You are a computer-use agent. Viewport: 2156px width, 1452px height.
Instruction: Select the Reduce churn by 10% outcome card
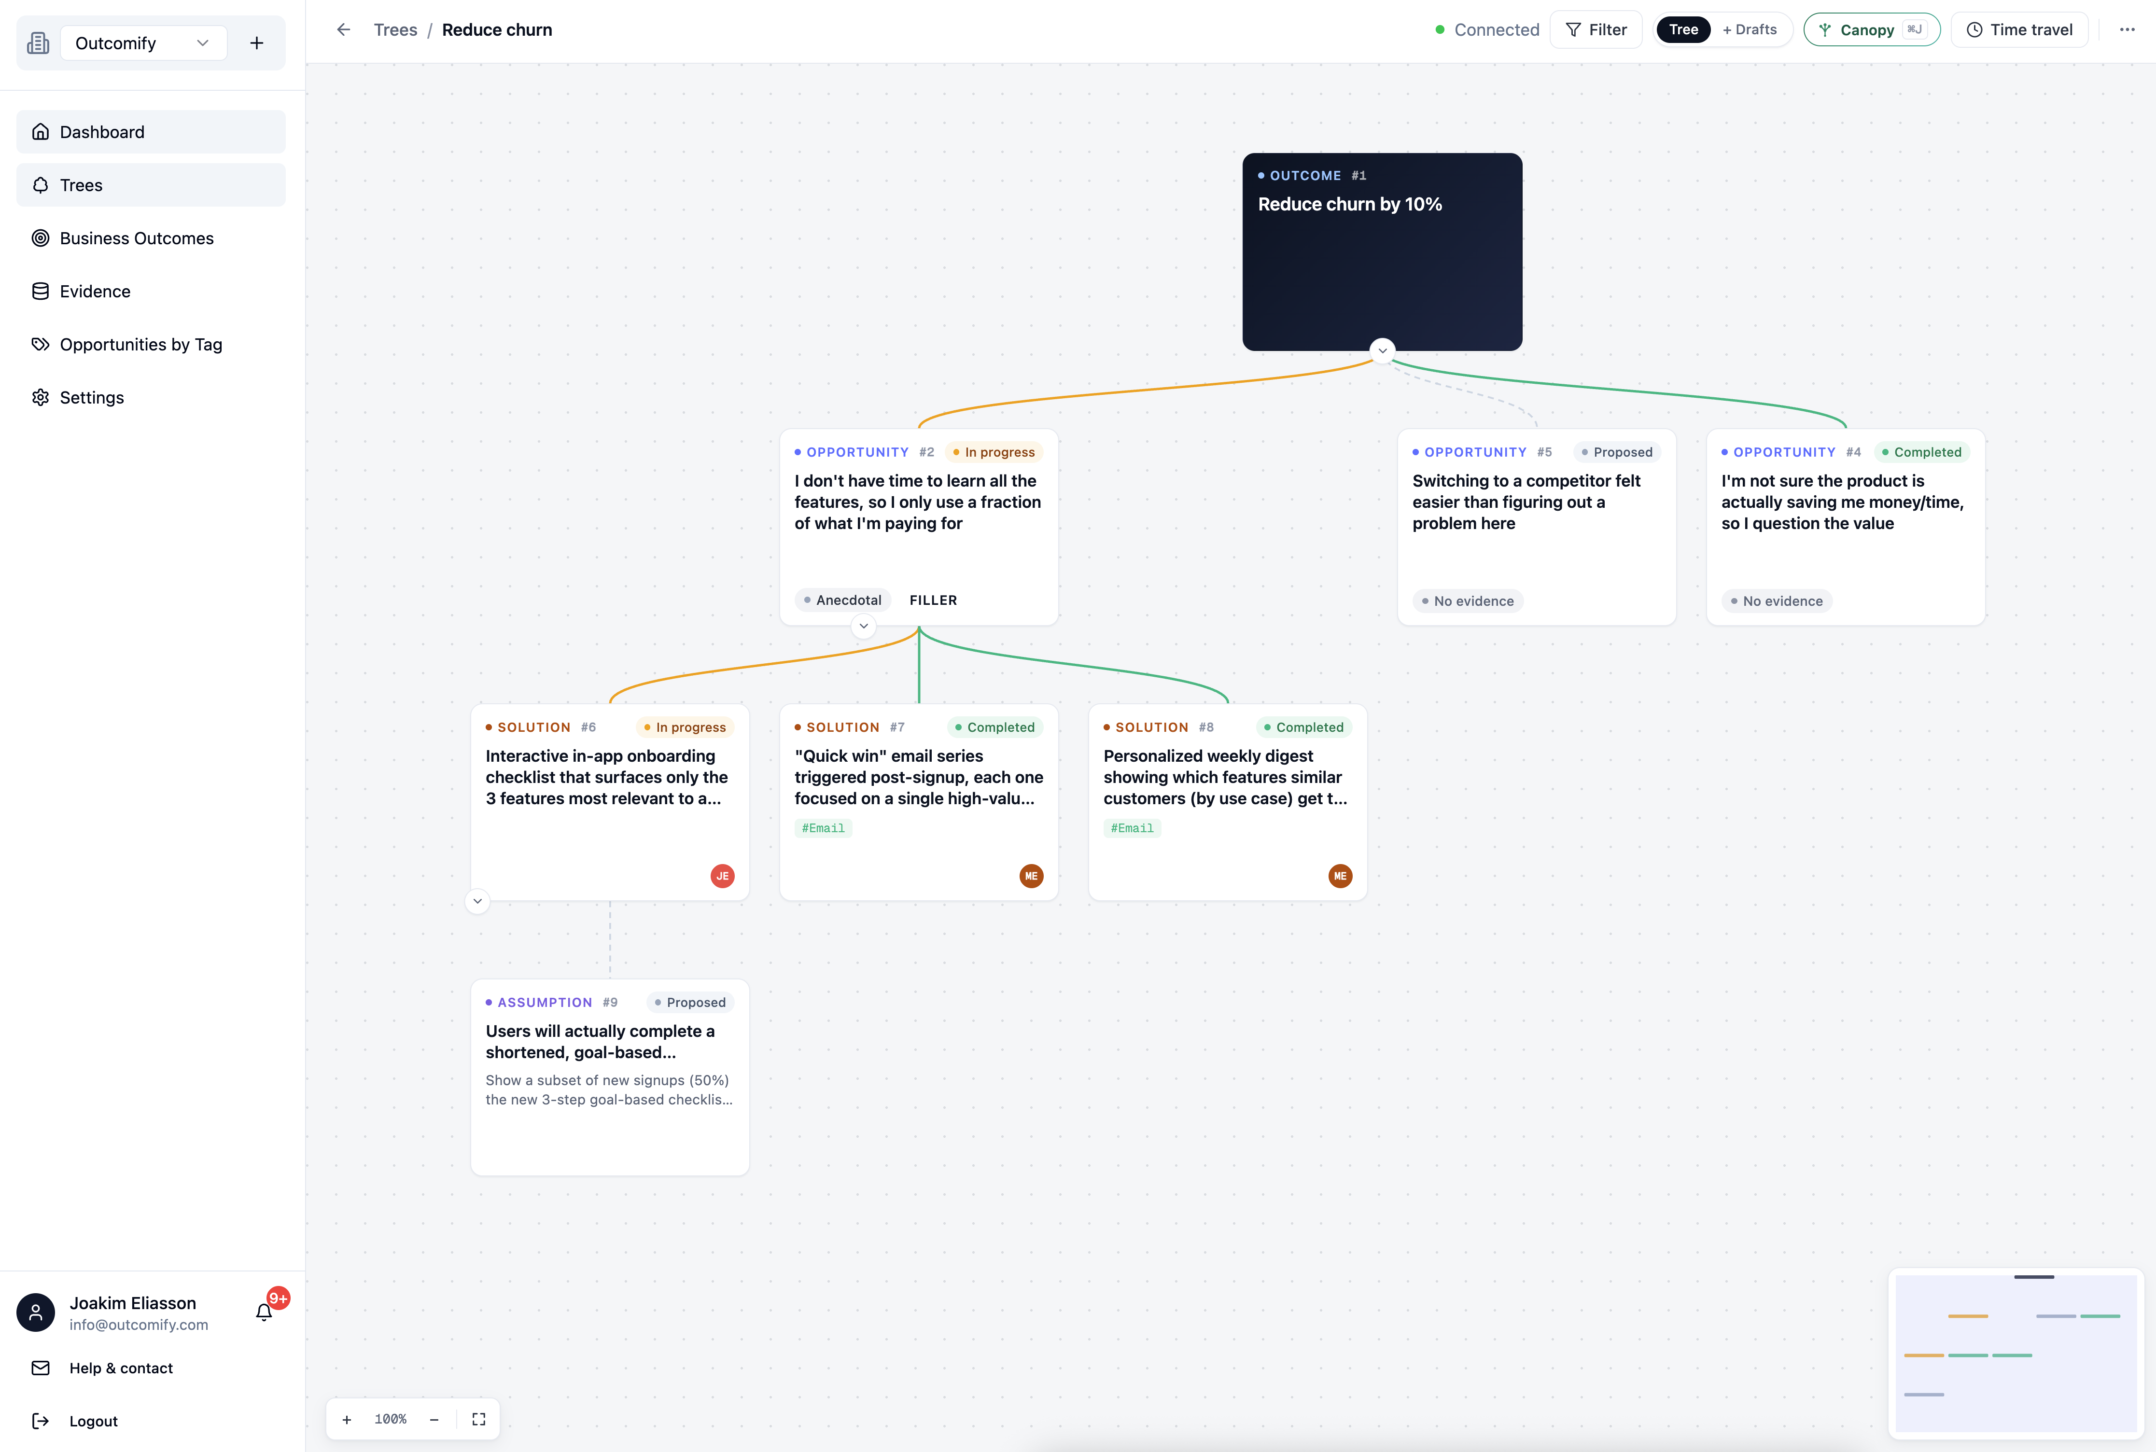(x=1382, y=251)
